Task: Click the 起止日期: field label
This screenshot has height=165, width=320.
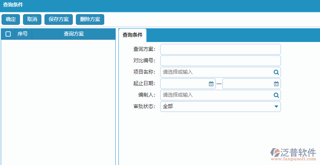Action: point(144,84)
